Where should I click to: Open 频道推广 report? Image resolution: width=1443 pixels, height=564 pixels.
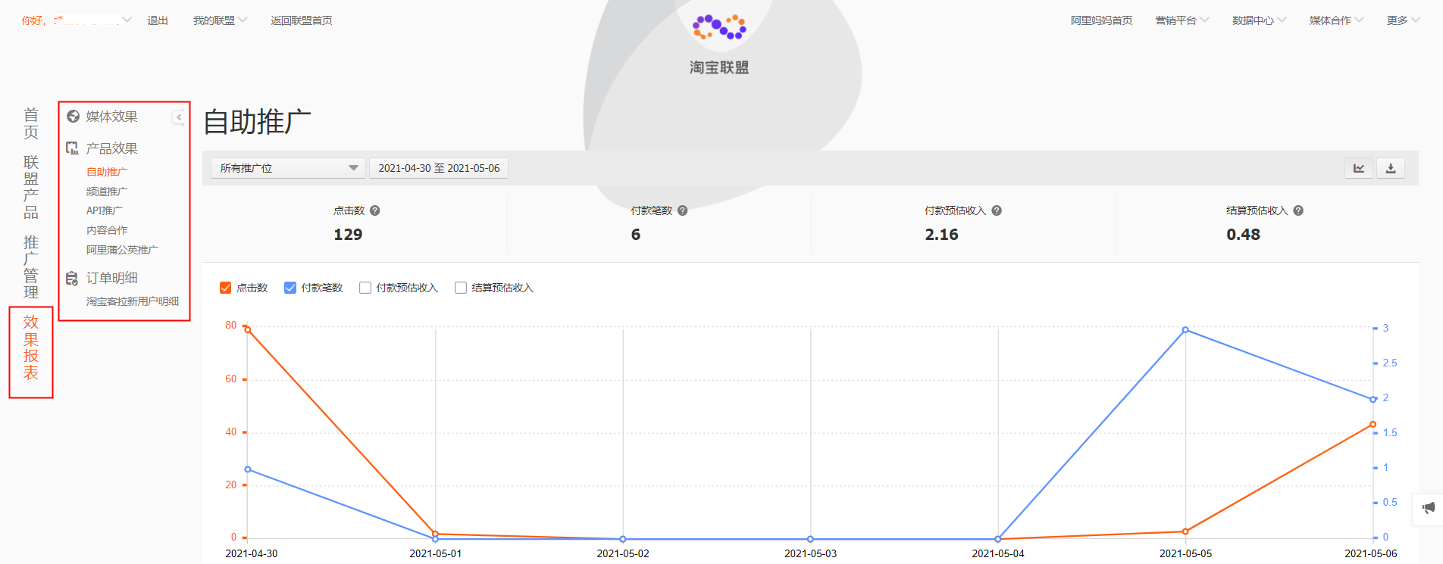[x=107, y=192]
